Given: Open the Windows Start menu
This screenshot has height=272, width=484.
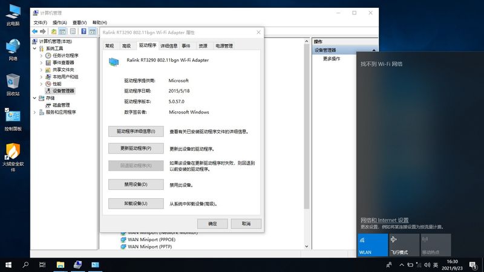Looking at the screenshot, I should coord(8,265).
